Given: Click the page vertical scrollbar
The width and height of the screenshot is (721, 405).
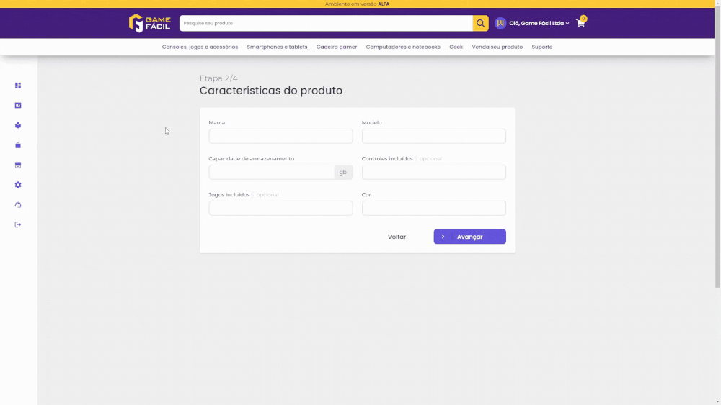Looking at the screenshot, I should [x=717, y=147].
